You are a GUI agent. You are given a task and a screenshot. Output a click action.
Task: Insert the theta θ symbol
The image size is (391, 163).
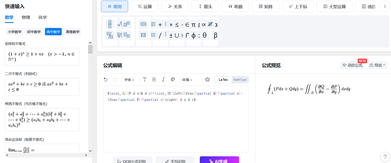click(x=204, y=35)
